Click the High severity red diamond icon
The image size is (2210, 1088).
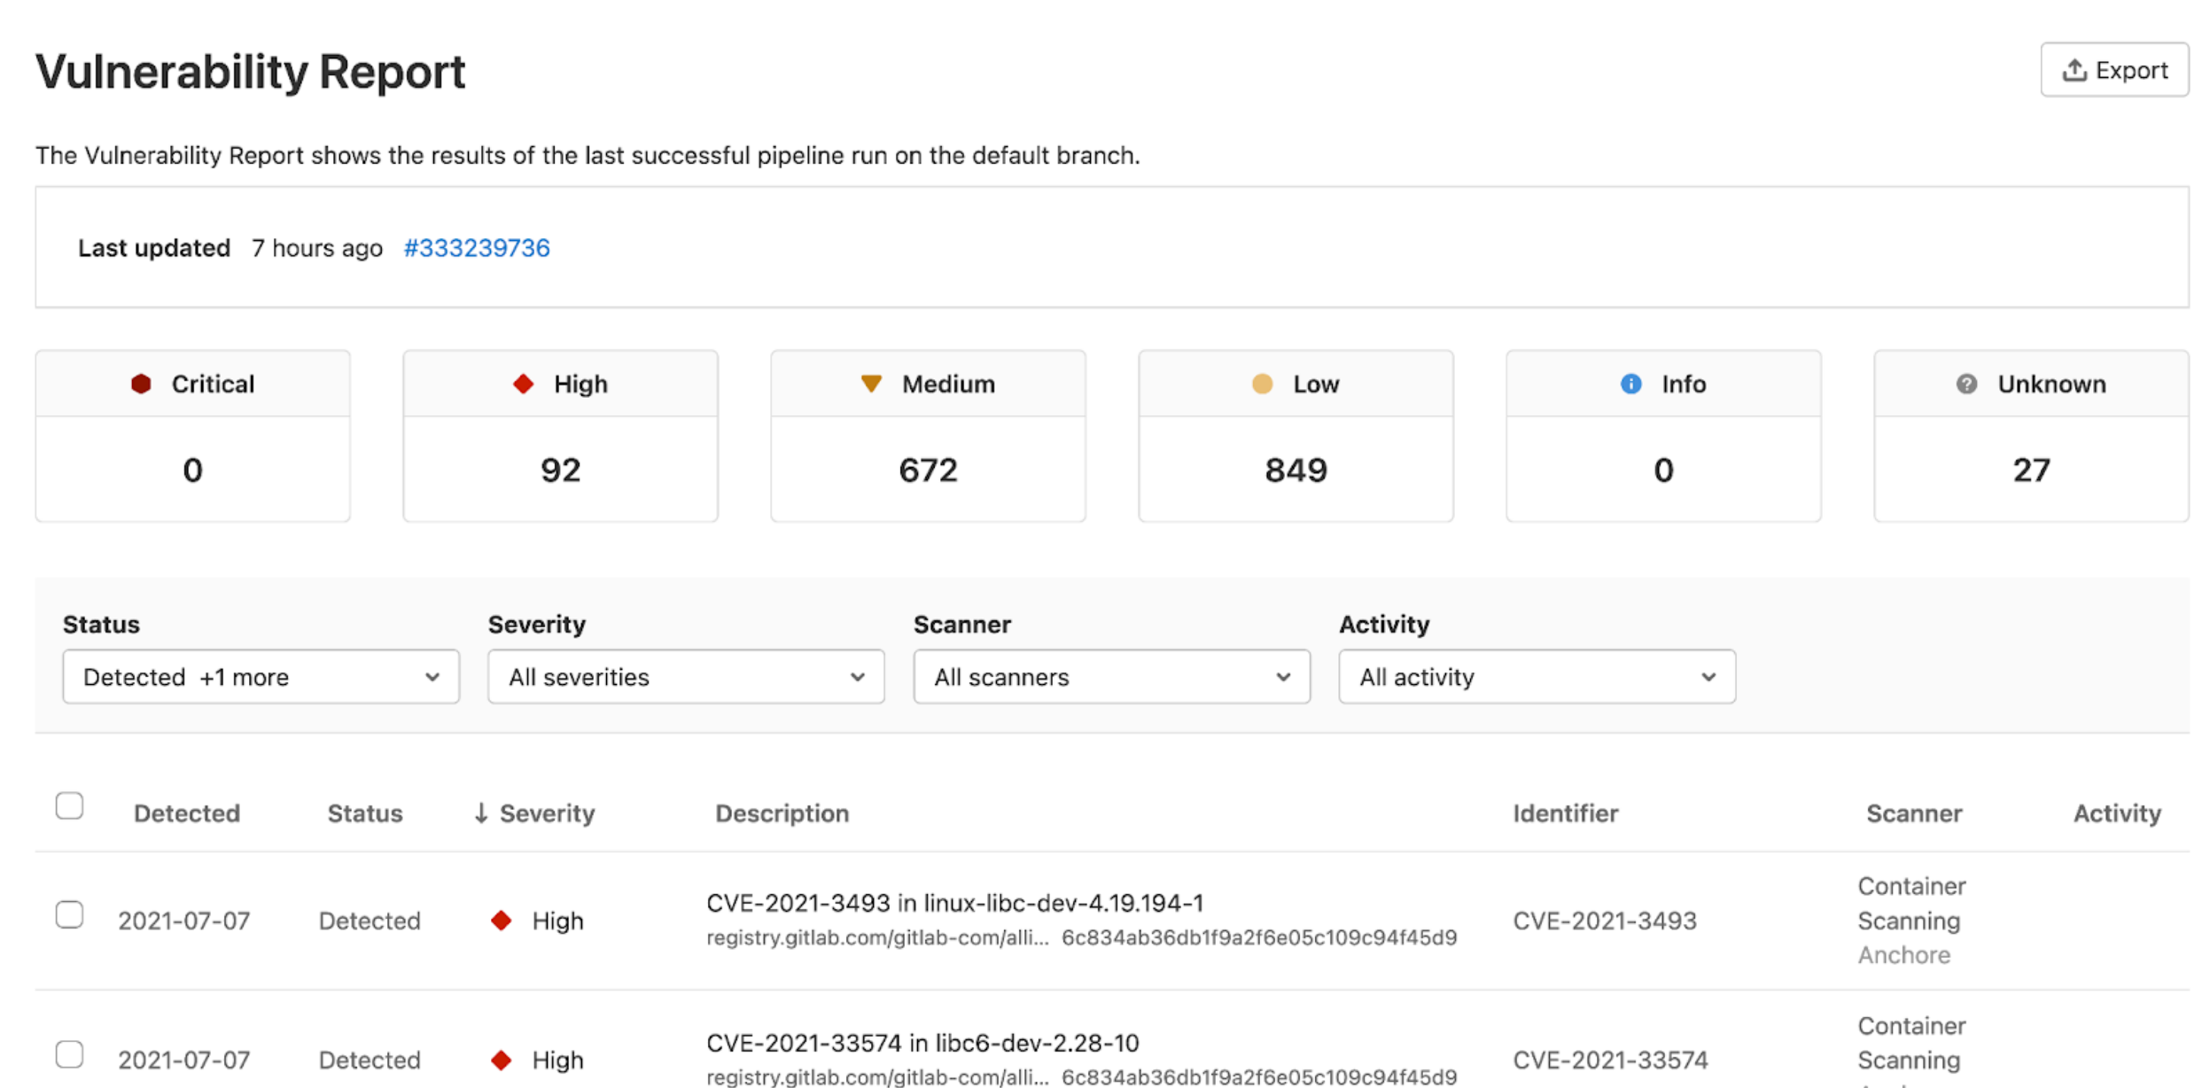[523, 383]
